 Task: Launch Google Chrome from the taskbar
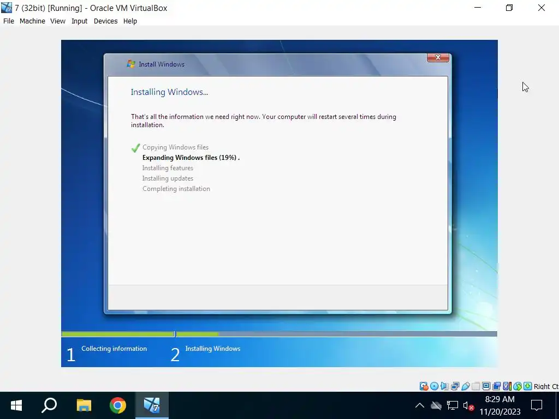point(118,405)
